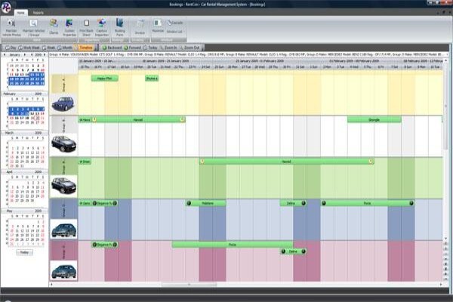453x302 pixels.
Task: Select the May 2009 calendar header
Action: click(25, 211)
